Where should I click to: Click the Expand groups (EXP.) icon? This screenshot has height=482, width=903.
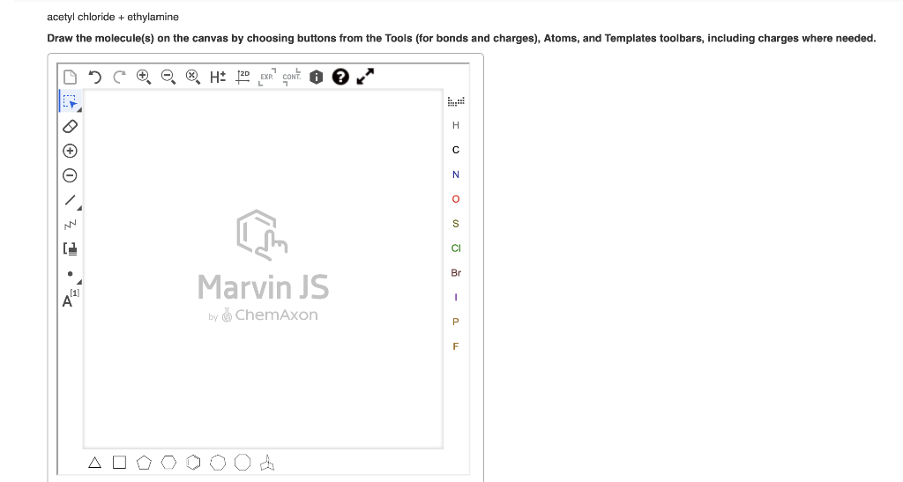click(267, 77)
